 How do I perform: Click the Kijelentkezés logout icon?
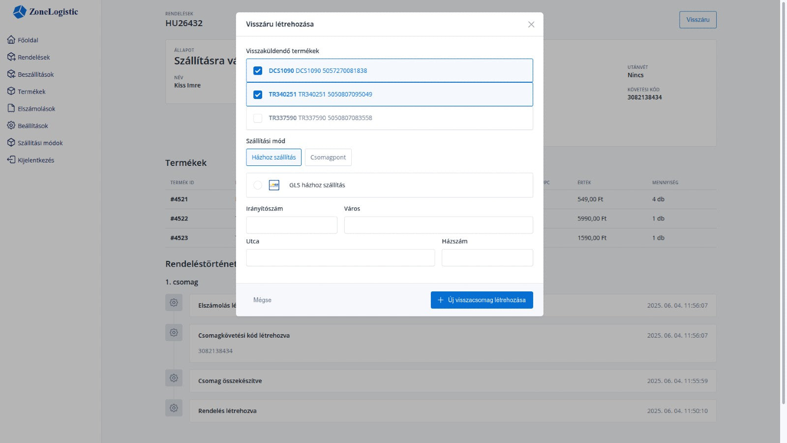(x=11, y=160)
